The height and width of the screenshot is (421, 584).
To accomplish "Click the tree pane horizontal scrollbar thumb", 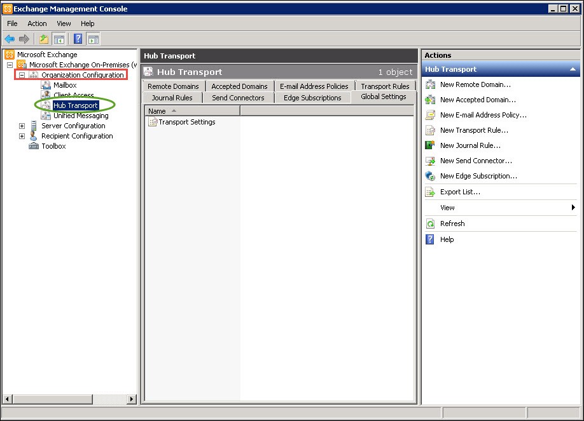I will point(52,399).
